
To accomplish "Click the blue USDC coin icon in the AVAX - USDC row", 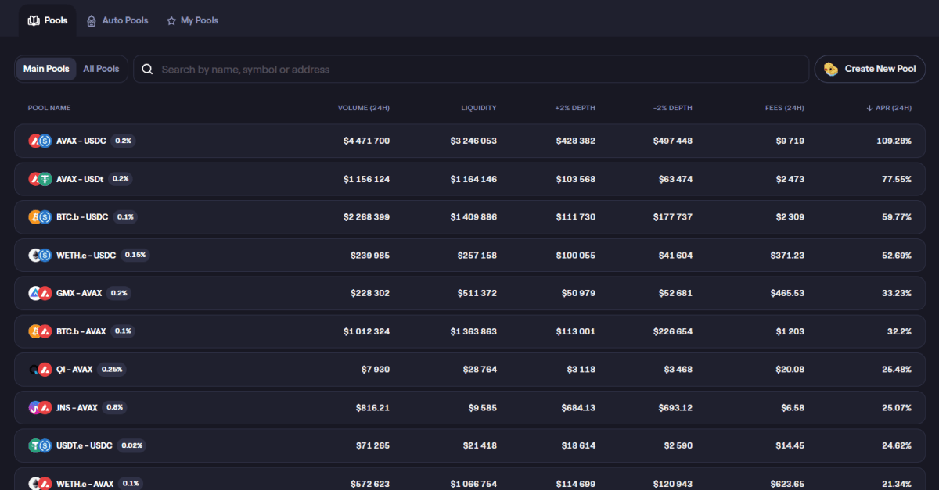I will 45,141.
